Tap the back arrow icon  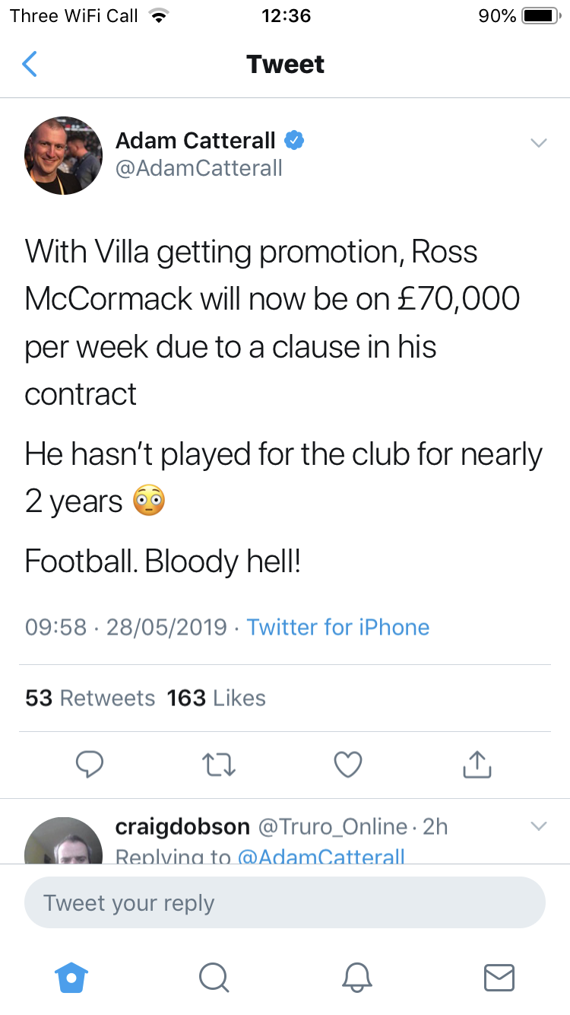(30, 65)
